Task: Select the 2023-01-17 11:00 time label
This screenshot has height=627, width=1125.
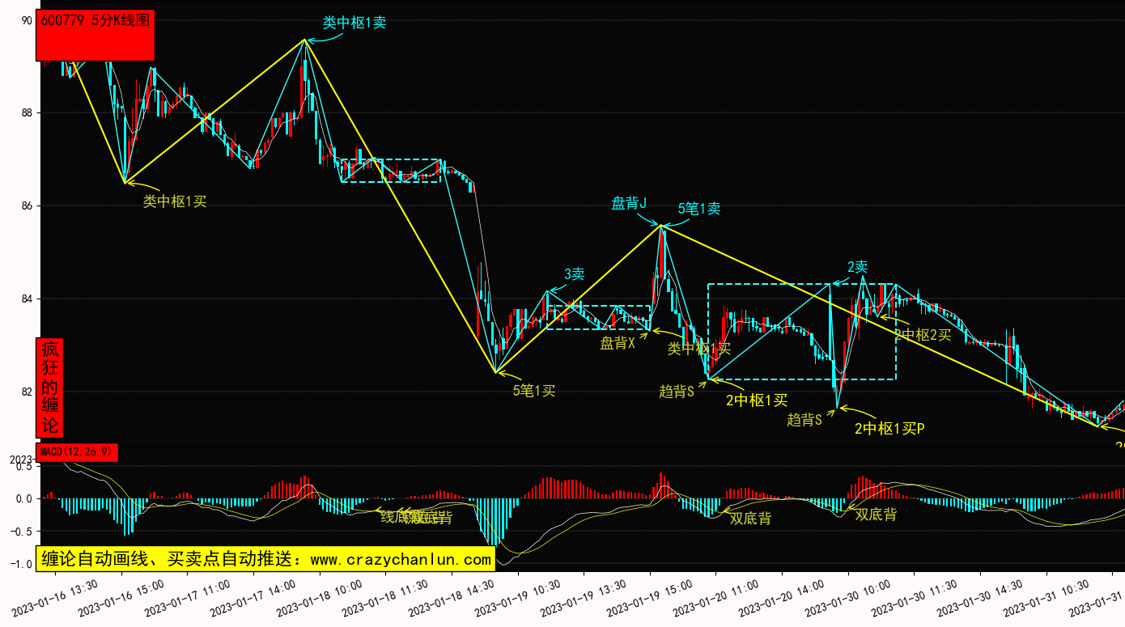Action: click(188, 597)
